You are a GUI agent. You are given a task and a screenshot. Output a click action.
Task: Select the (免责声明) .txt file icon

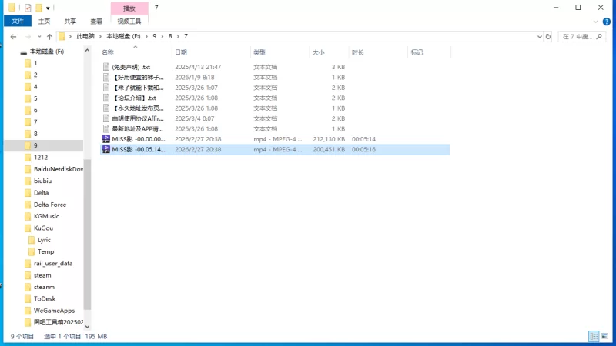pyautogui.click(x=106, y=67)
